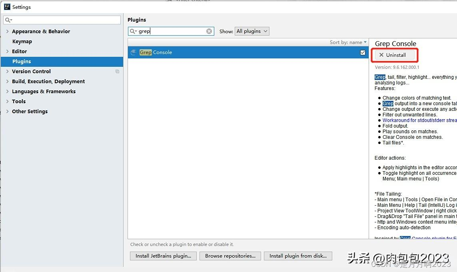
Task: Expand the Editor settings section
Action: (7, 51)
